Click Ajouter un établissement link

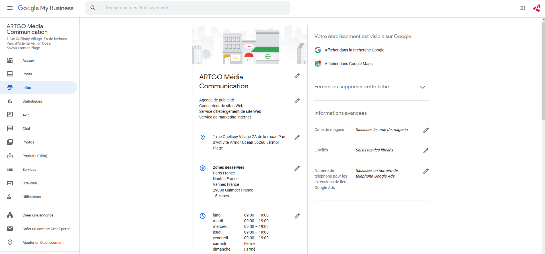pos(43,242)
